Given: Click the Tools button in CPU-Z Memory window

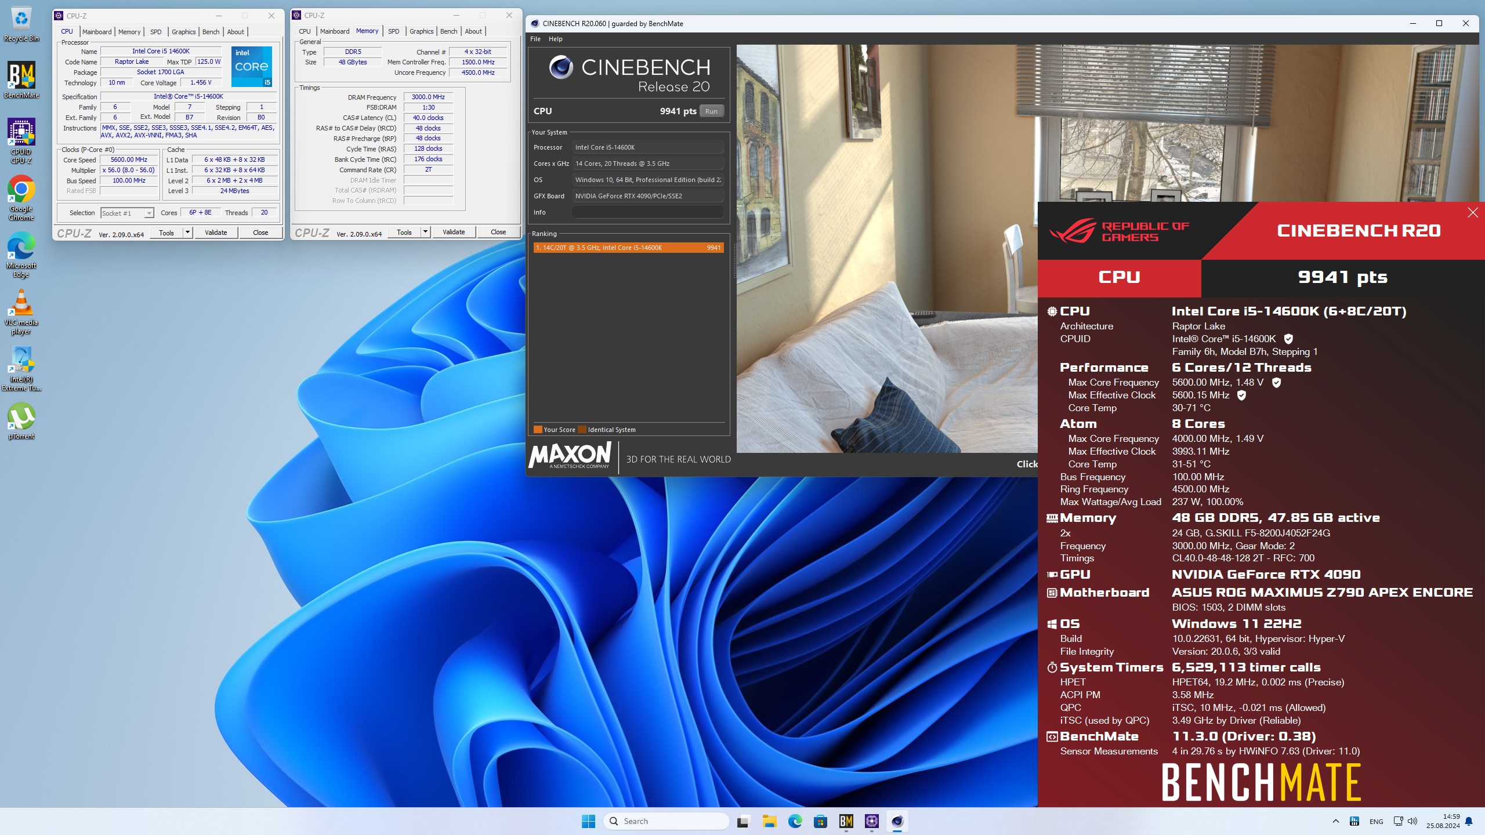Looking at the screenshot, I should pos(404,232).
